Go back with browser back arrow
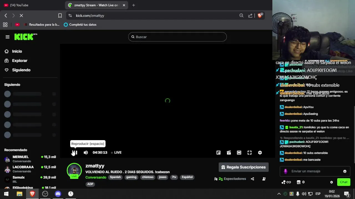 pos(6,15)
